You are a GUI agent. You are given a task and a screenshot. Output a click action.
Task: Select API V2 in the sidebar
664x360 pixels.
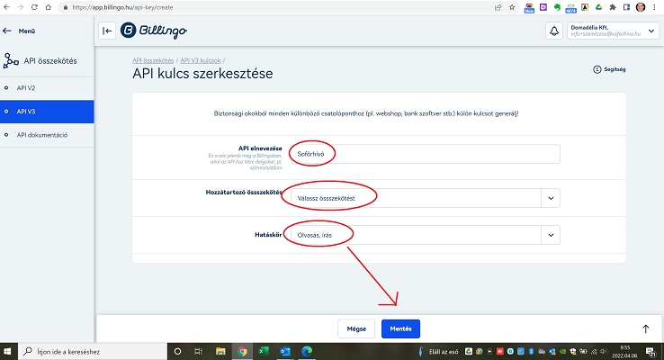pyautogui.click(x=26, y=88)
